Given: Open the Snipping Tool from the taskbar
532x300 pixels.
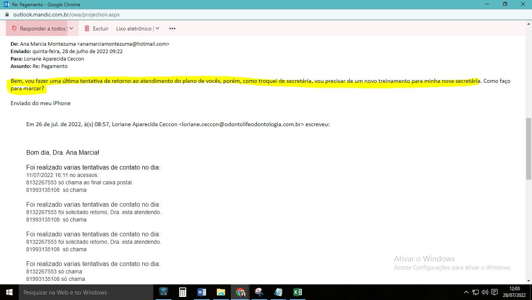Looking at the screenshot, I should point(259,292).
